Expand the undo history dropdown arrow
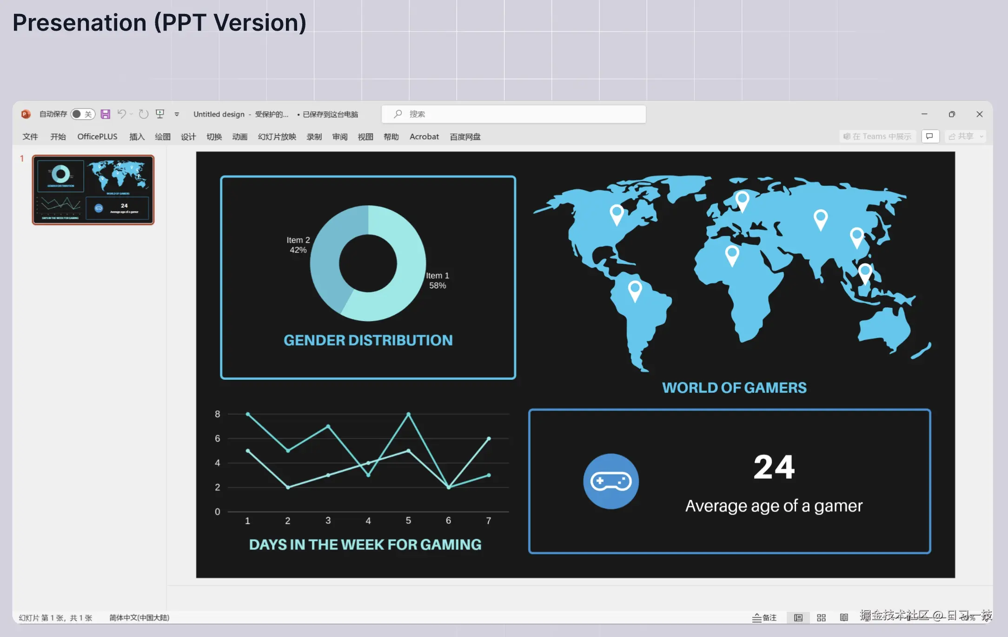 click(x=132, y=114)
